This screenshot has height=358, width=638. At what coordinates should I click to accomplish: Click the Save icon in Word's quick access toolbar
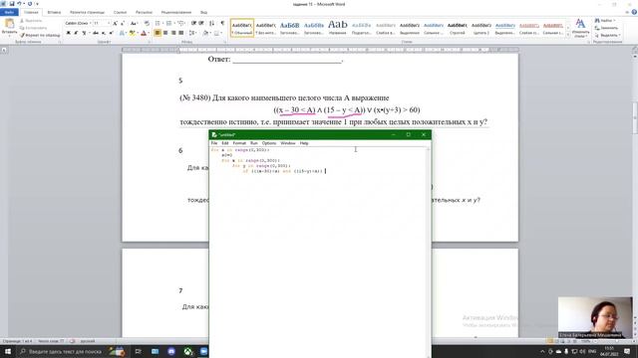pos(11,4)
